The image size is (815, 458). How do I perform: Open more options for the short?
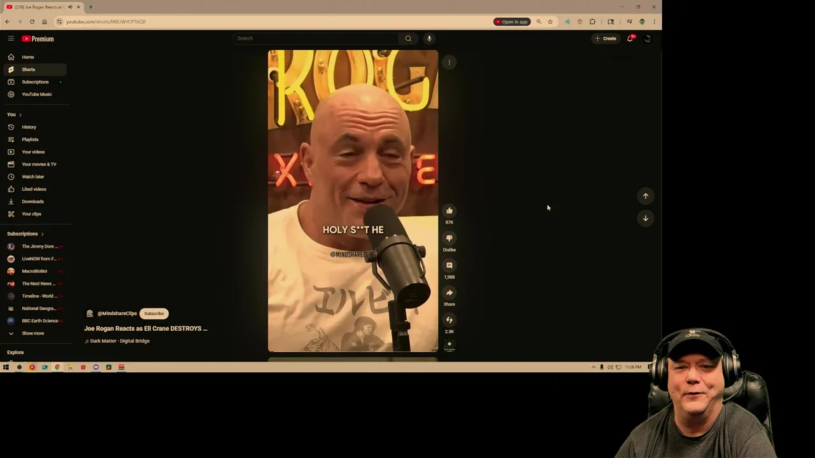tap(450, 62)
